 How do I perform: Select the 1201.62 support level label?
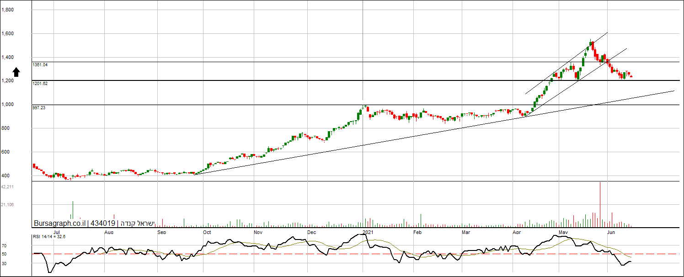pyautogui.click(x=40, y=84)
